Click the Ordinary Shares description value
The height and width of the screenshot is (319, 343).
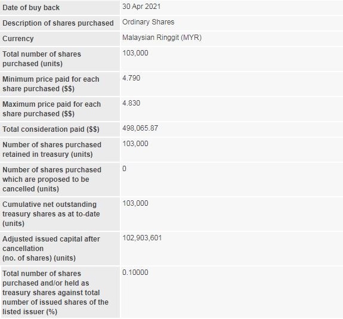(148, 22)
